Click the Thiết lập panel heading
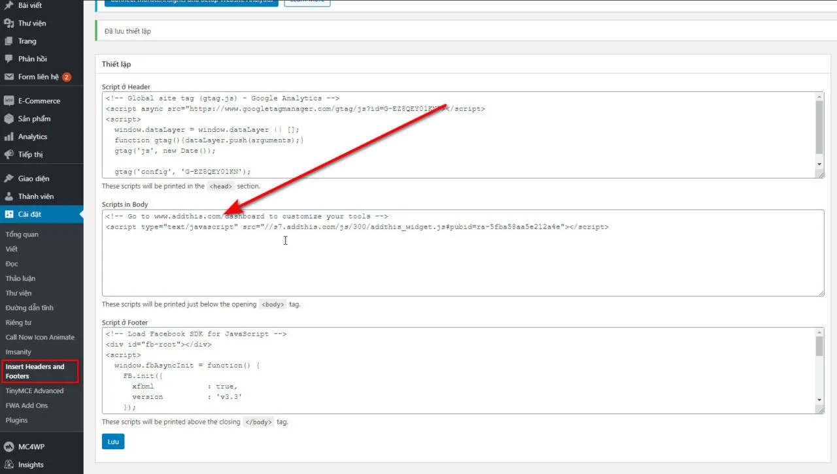The width and height of the screenshot is (837, 474). [116, 64]
